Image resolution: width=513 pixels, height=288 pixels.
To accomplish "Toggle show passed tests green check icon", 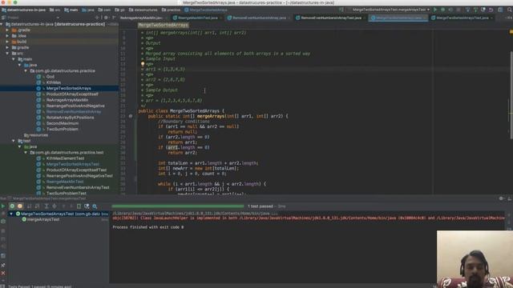I will point(12,206).
